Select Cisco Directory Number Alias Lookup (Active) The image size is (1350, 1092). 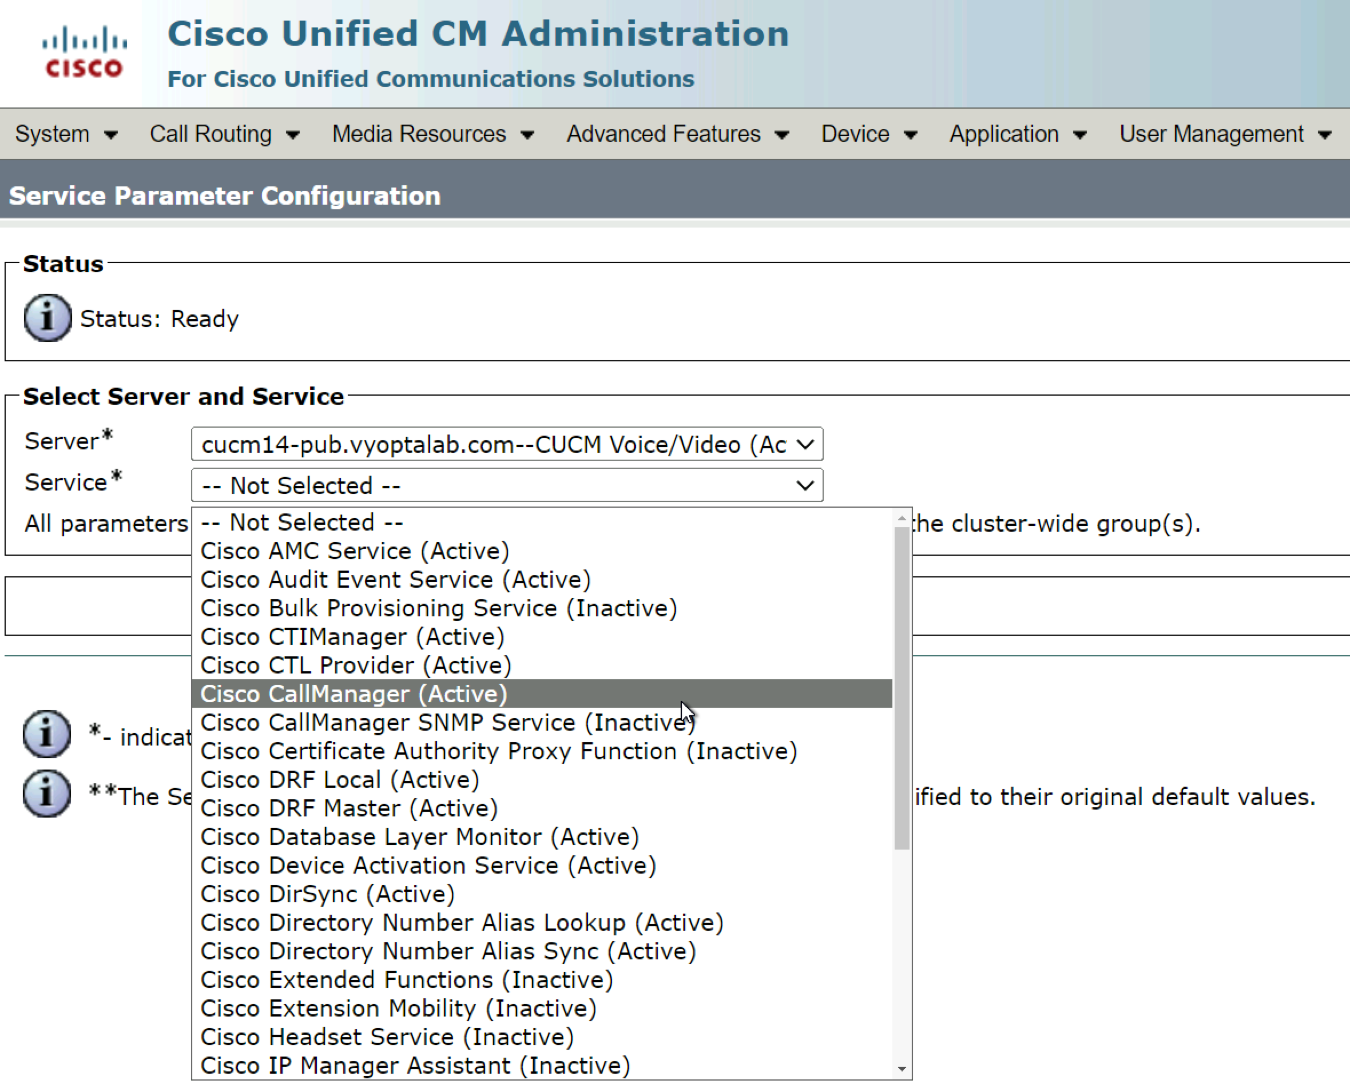click(542, 923)
